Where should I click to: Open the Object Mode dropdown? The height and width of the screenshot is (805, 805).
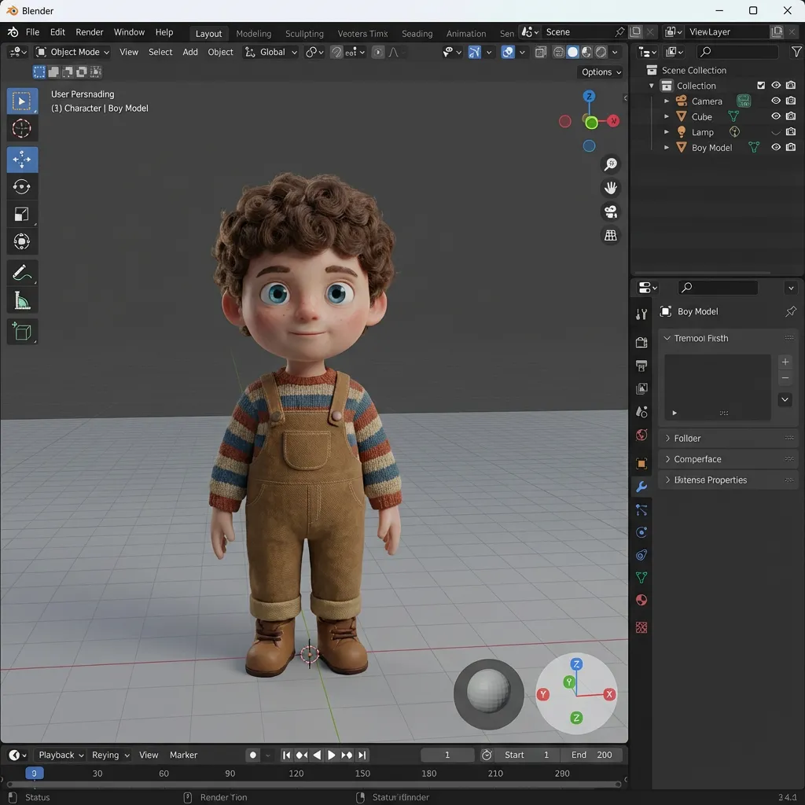point(72,52)
